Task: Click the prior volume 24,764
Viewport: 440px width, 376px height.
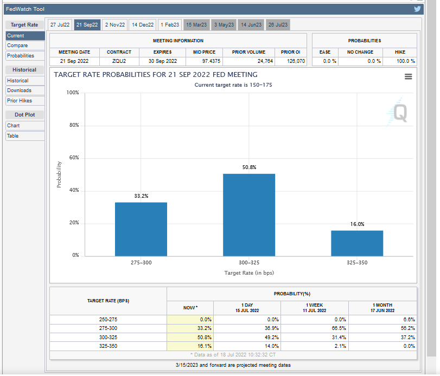Action: [265, 61]
